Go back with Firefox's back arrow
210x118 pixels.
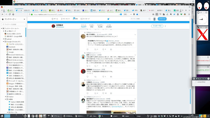click(3, 14)
